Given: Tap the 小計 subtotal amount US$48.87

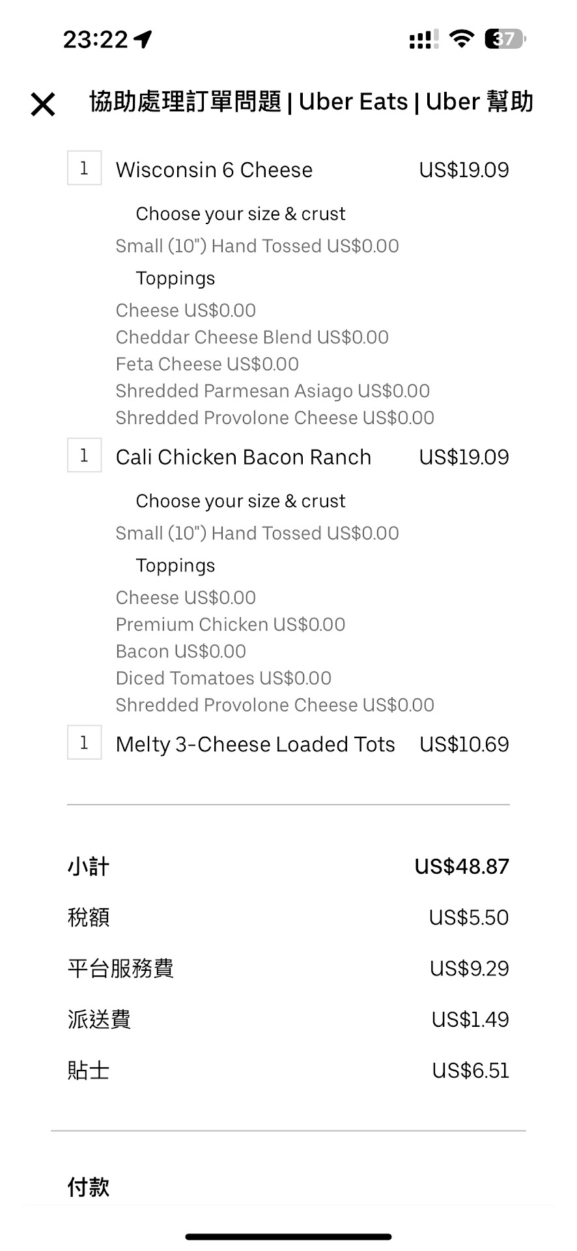Looking at the screenshot, I should pyautogui.click(x=462, y=867).
